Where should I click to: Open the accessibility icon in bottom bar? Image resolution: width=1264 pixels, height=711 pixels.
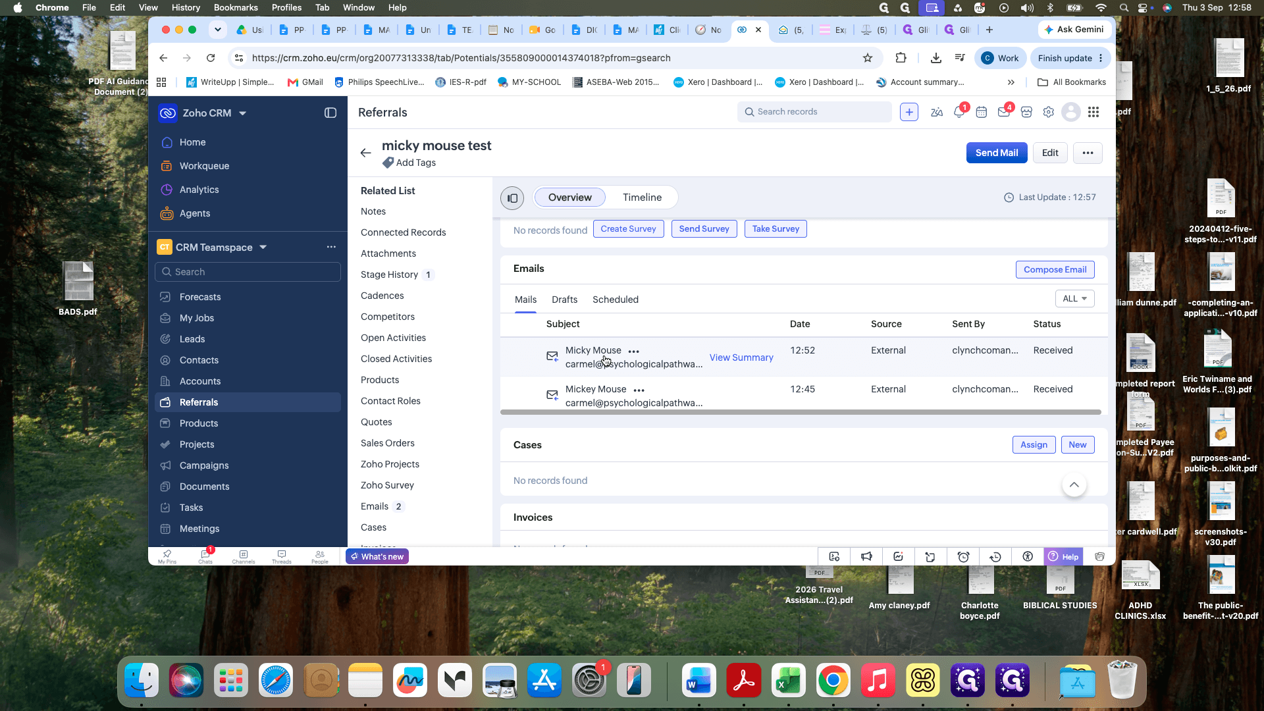tap(1028, 557)
